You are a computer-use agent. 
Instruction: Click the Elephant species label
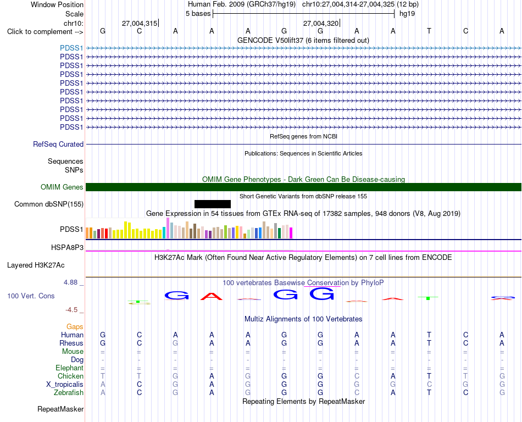coord(69,368)
